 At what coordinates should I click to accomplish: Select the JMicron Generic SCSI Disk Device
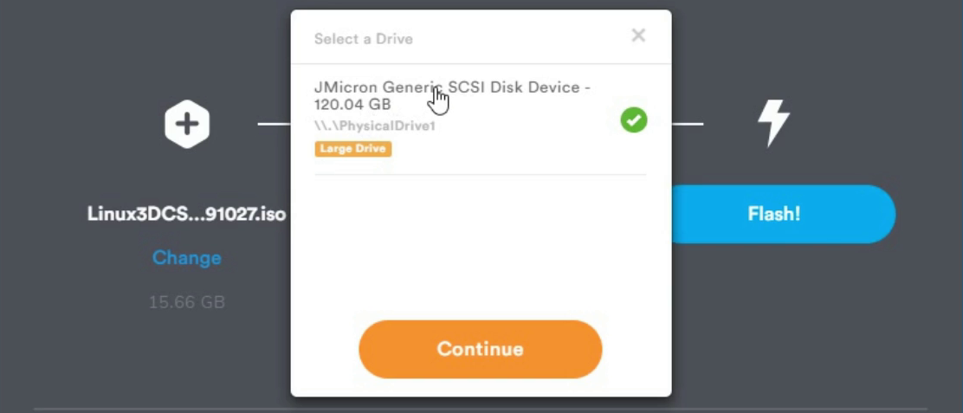(x=481, y=121)
